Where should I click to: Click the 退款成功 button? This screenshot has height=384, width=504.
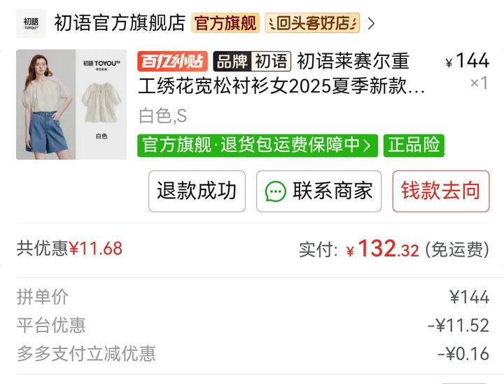coord(197,191)
